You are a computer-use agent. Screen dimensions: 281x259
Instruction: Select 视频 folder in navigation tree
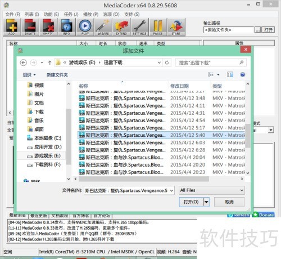(x=35, y=85)
